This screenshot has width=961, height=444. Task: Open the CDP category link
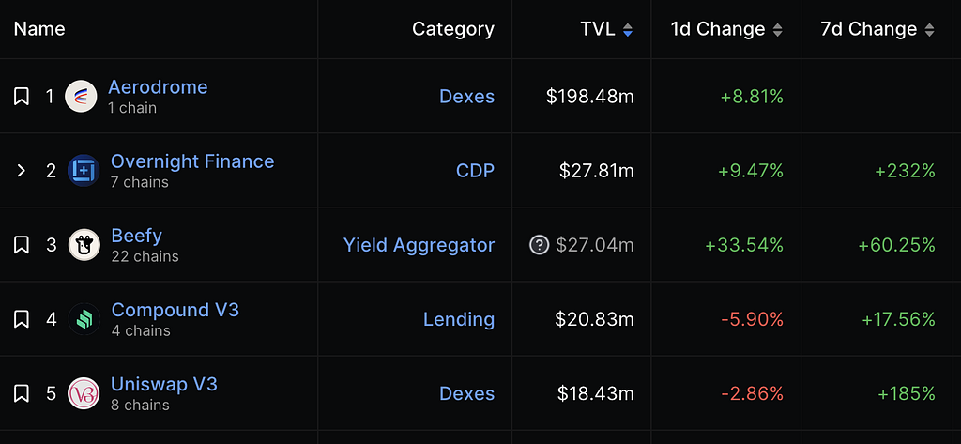click(475, 171)
